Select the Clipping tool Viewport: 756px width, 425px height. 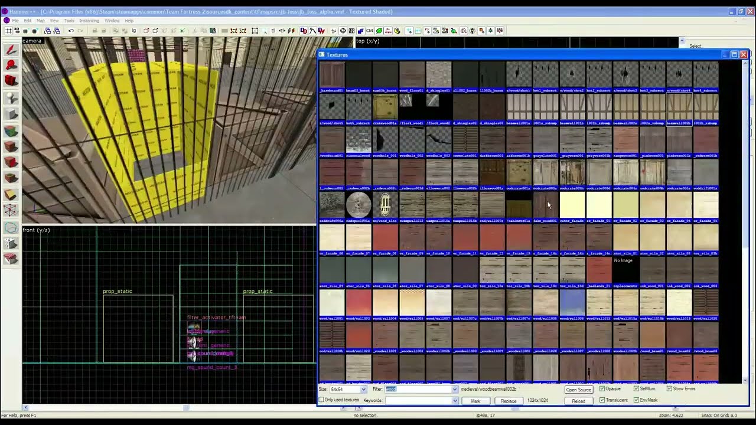coord(10,194)
